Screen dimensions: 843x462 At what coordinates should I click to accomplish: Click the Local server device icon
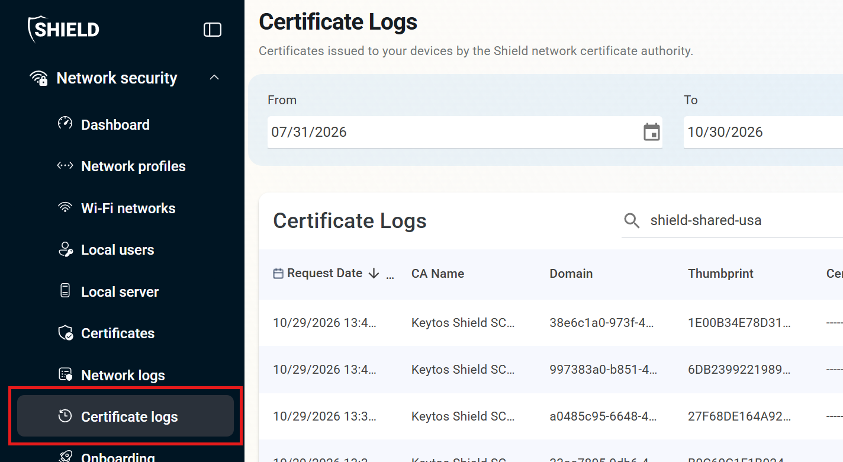point(65,291)
